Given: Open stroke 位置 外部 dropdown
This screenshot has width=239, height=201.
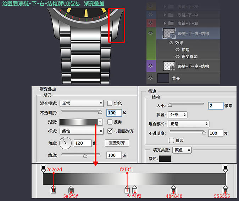Looking at the screenshot, I should click(x=178, y=115).
